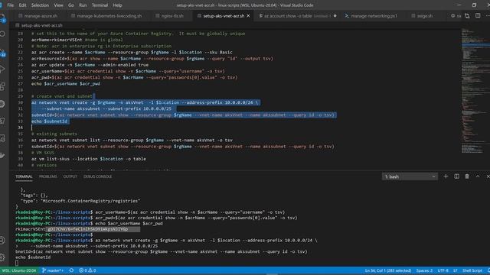Open the Docker whale icon view
490x275 pixels.
2,155
